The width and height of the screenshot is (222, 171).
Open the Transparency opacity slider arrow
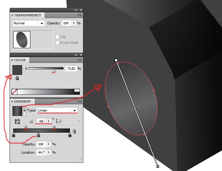pyautogui.click(x=74, y=23)
